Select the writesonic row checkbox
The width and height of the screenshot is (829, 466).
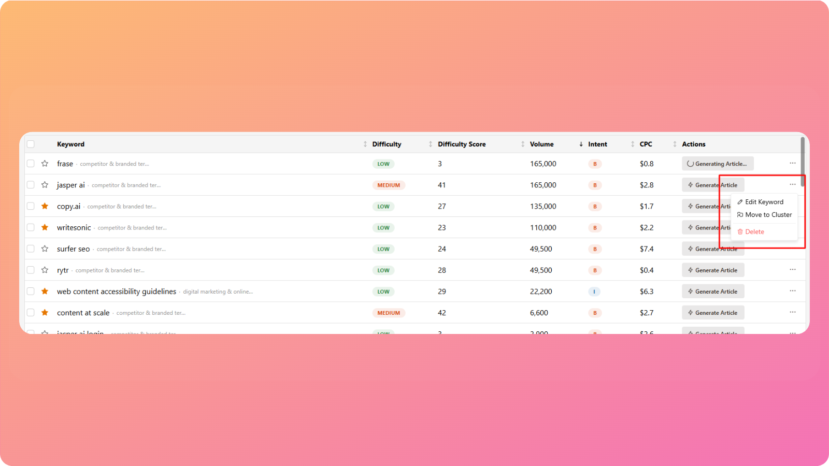[x=31, y=227]
